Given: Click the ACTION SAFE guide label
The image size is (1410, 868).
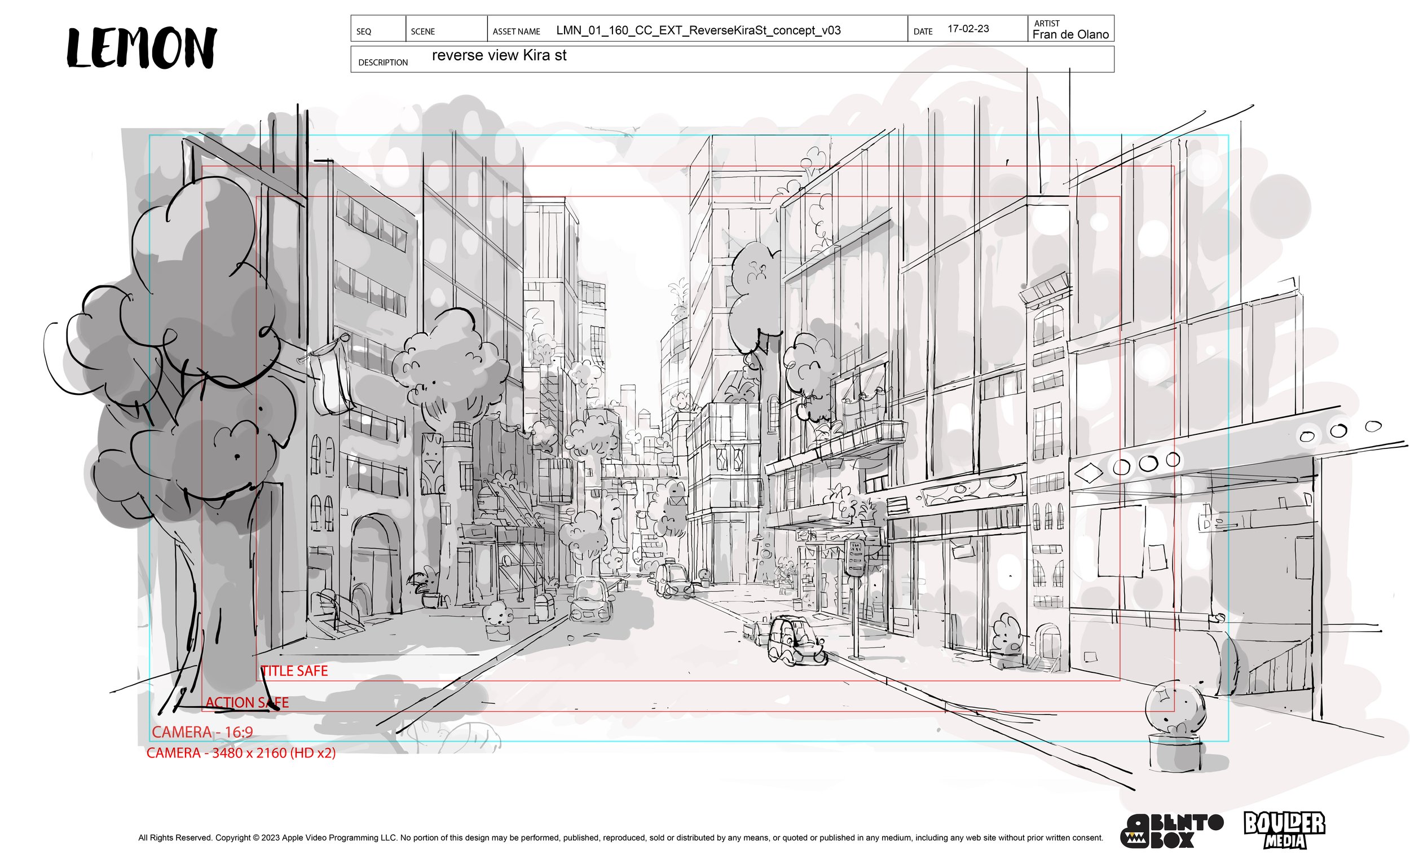Looking at the screenshot, I should [247, 702].
